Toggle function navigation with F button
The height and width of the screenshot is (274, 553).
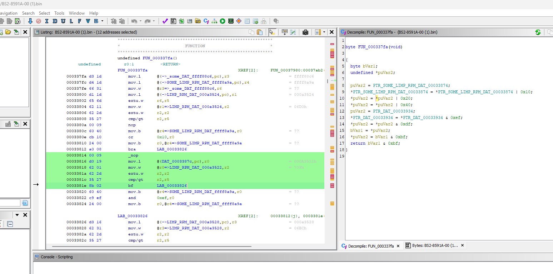[x=79, y=21]
